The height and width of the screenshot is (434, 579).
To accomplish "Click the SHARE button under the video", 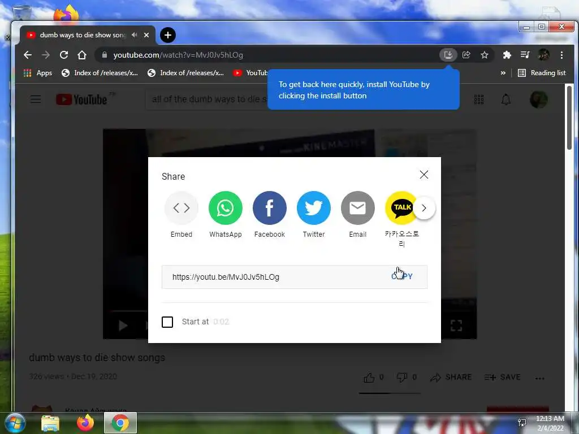I will (x=451, y=377).
